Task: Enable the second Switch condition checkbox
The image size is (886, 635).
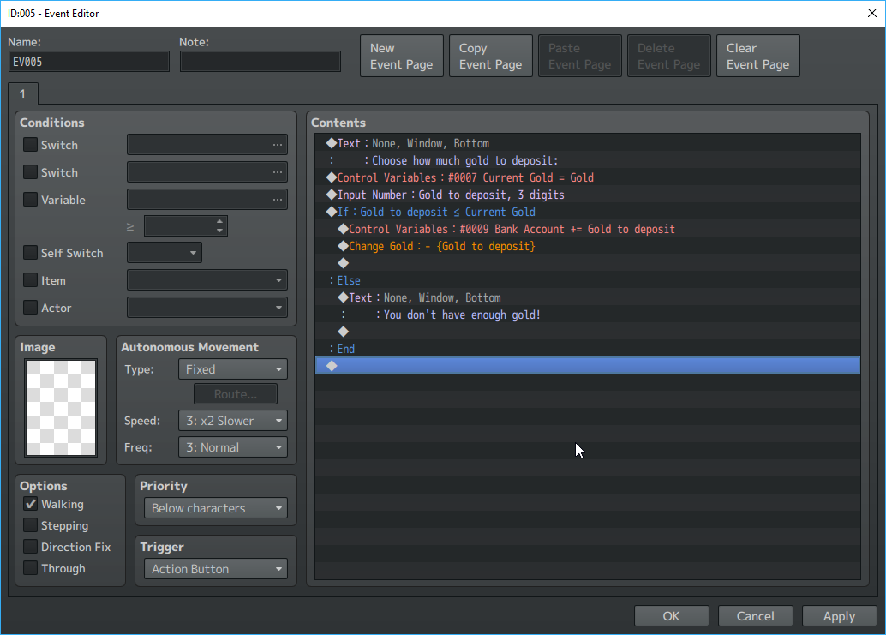Action: (x=31, y=171)
